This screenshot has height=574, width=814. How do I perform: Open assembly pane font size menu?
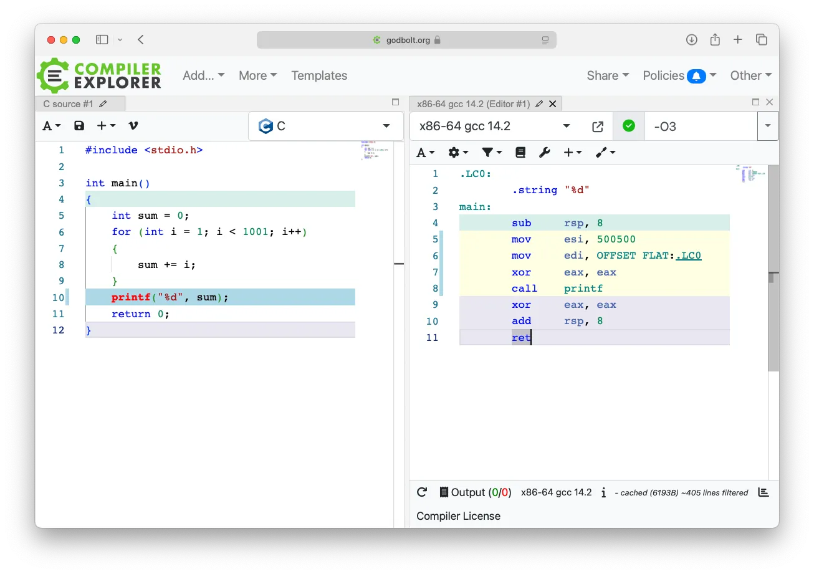coord(426,153)
